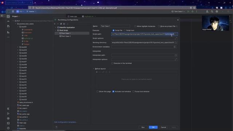Browse for the Script path folder icon
The image size is (233, 131).
coord(176,34)
